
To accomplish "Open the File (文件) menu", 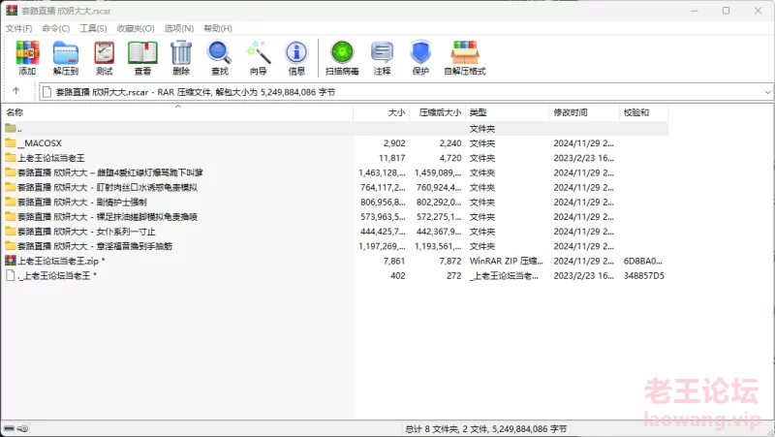I will click(x=18, y=28).
